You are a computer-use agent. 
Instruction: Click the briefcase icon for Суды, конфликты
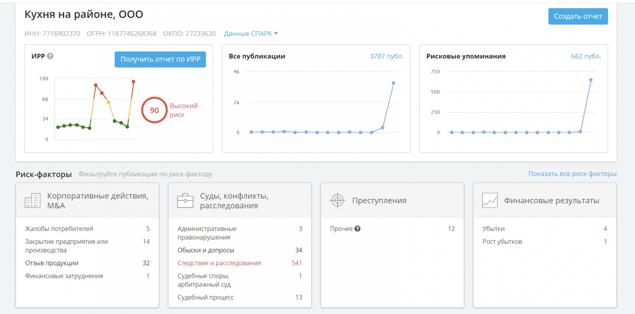point(185,200)
